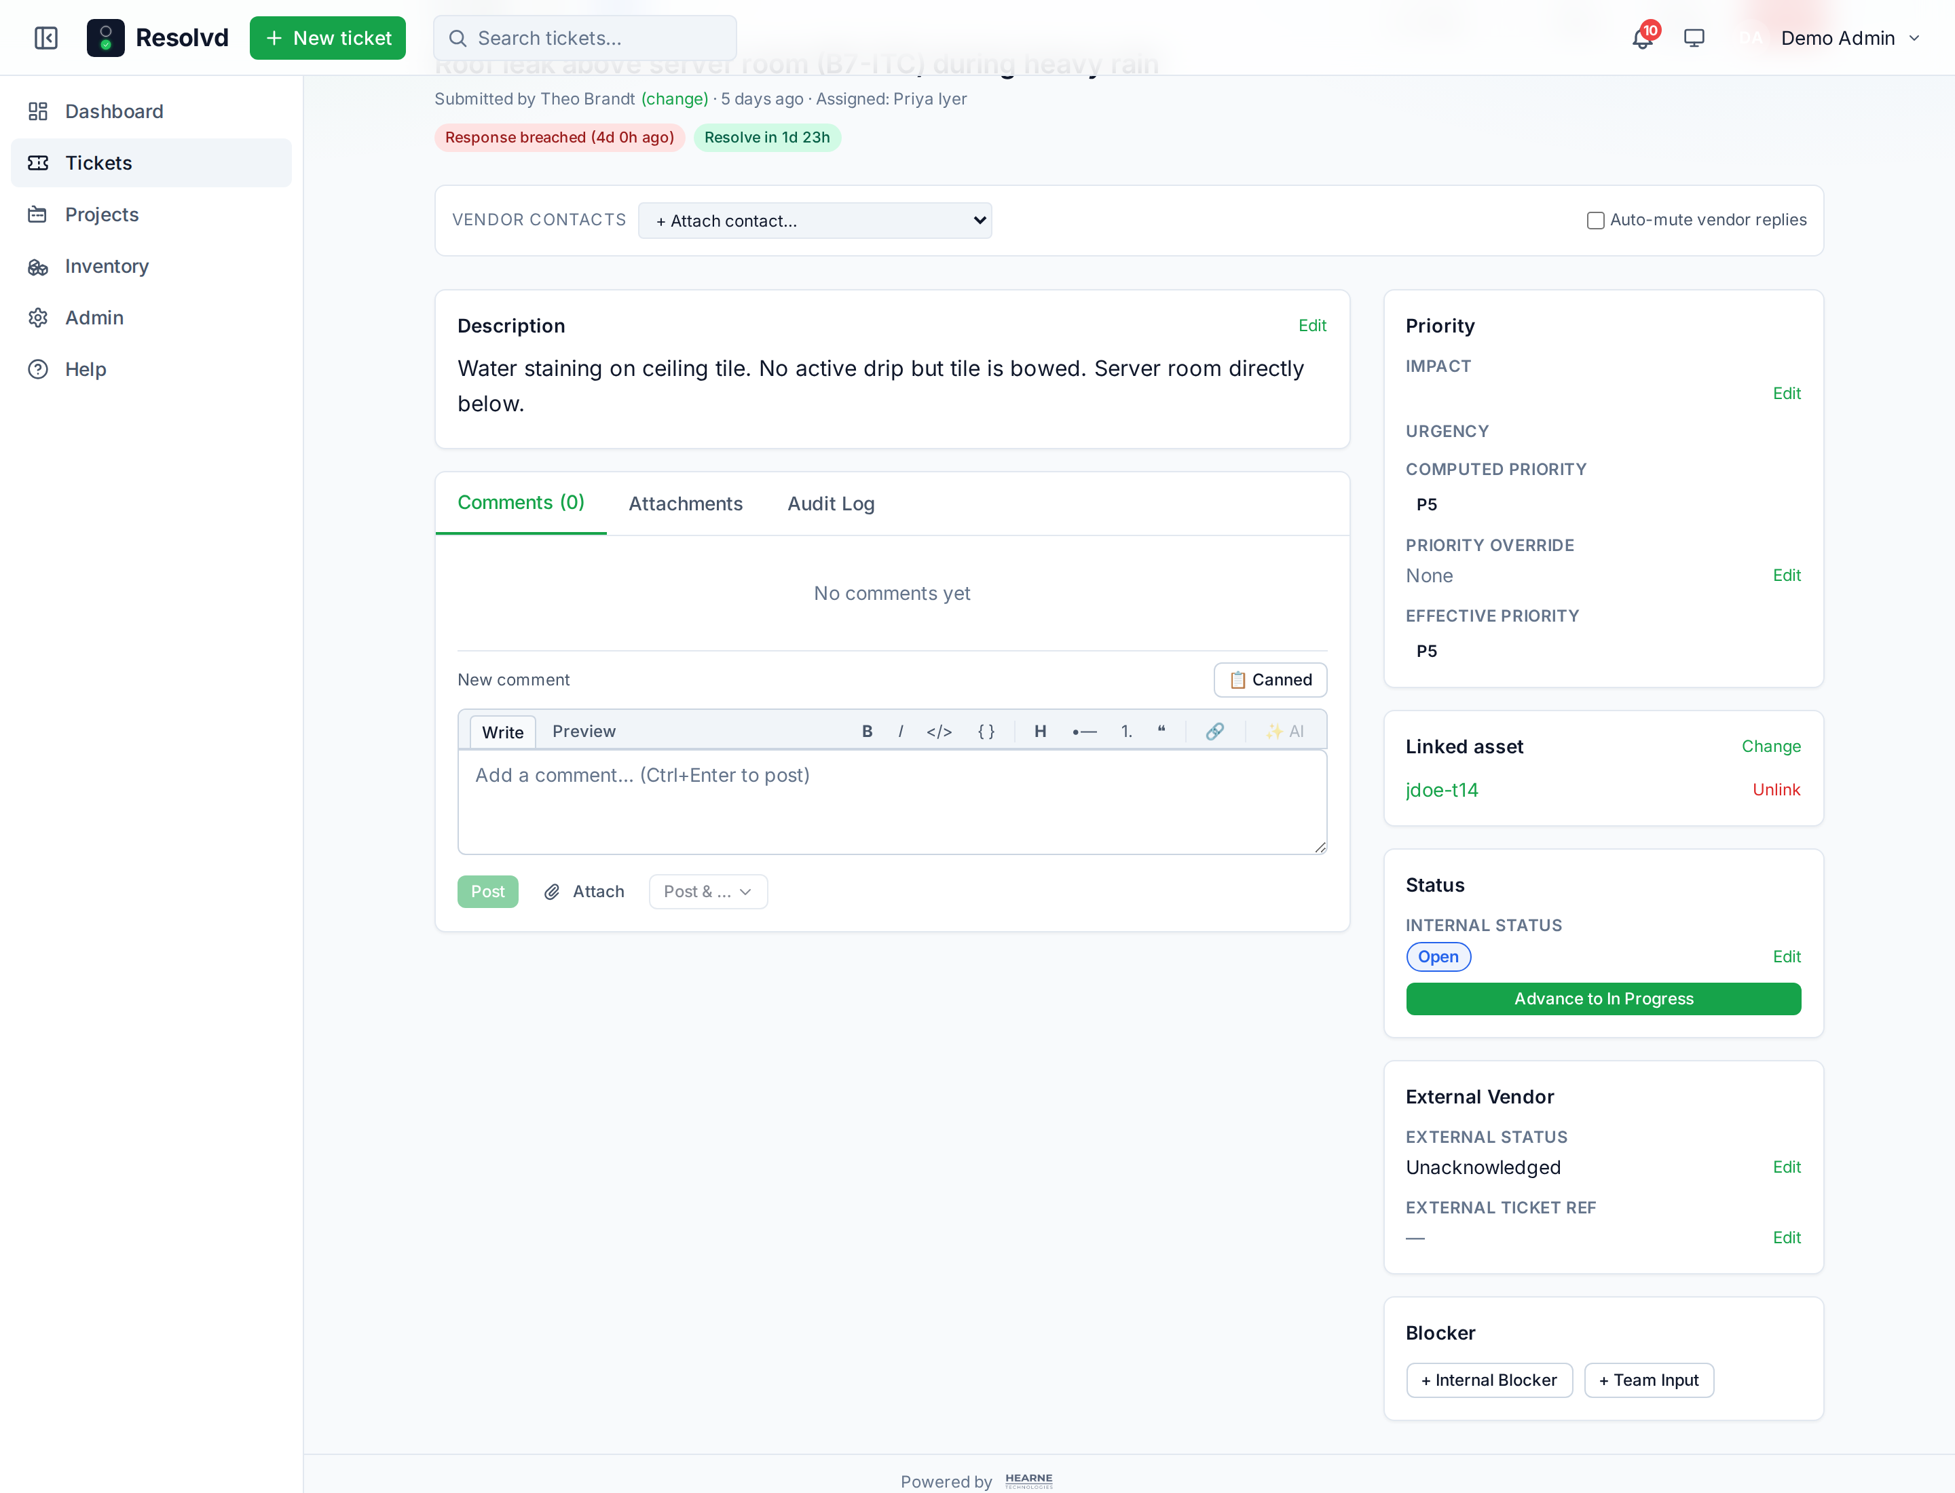Edit the Priority Override

tap(1786, 575)
